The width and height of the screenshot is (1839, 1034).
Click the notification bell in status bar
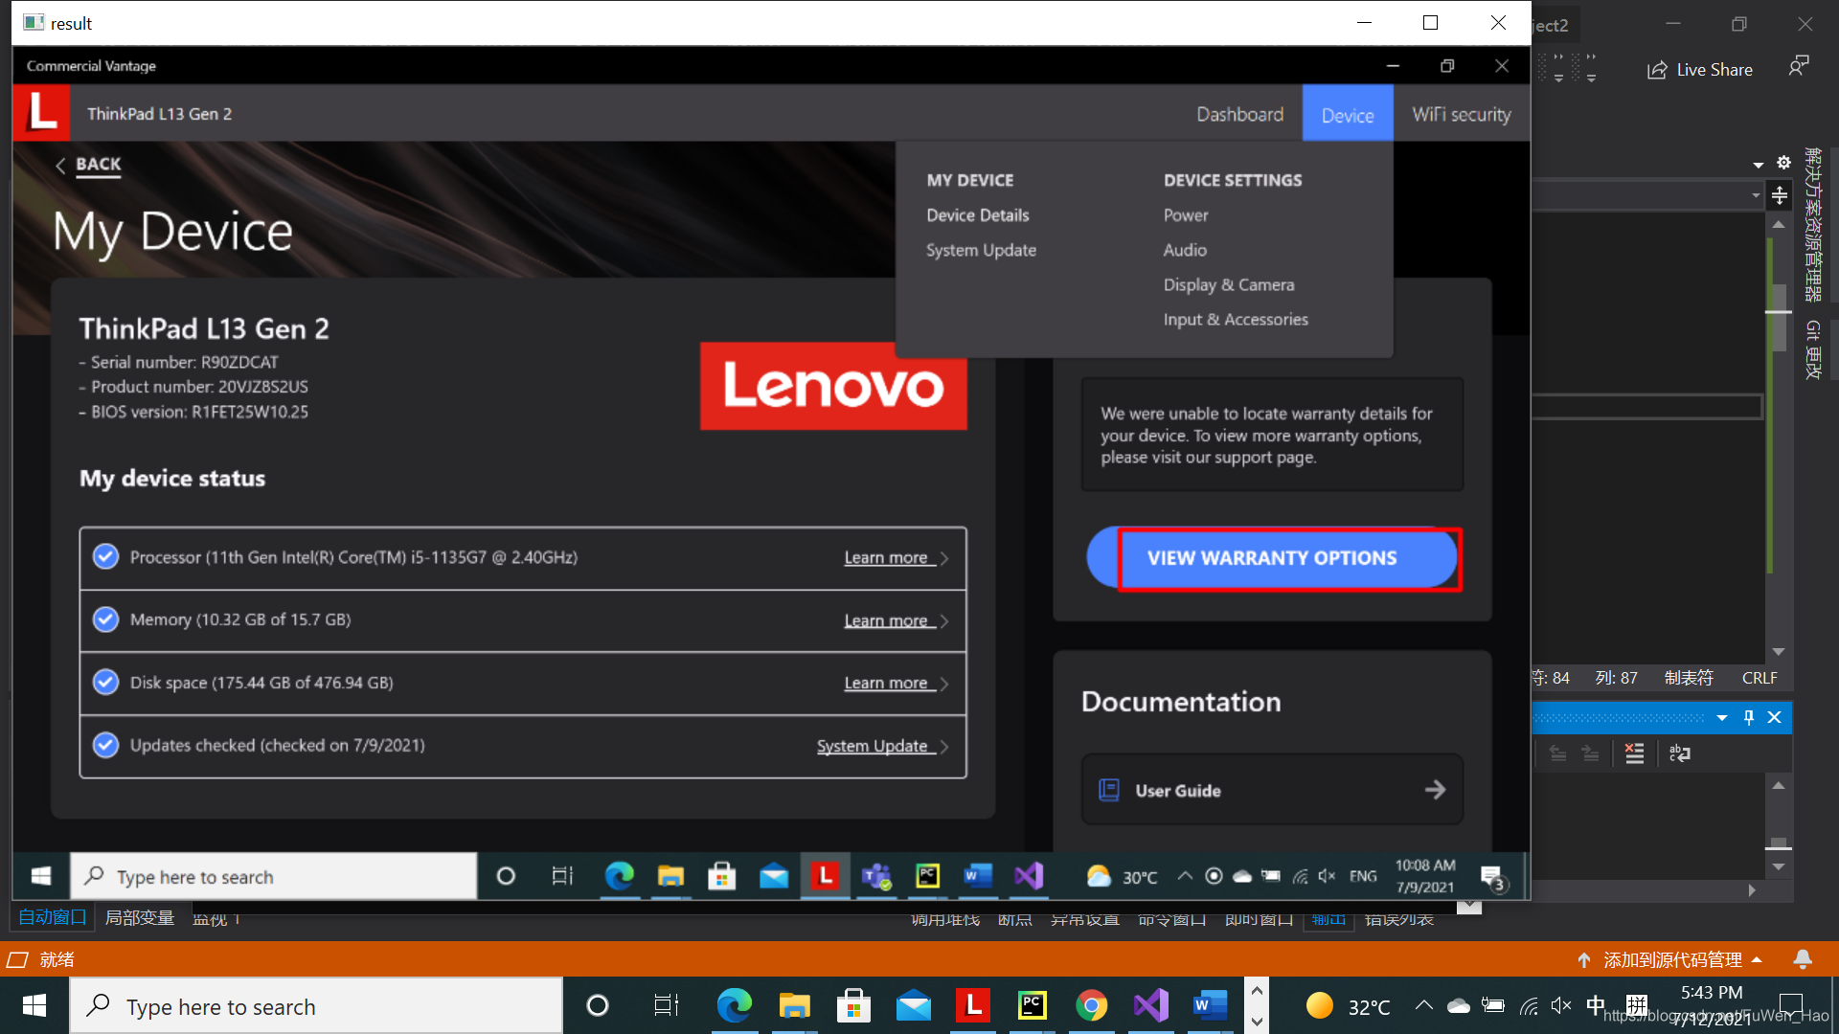click(x=1802, y=959)
